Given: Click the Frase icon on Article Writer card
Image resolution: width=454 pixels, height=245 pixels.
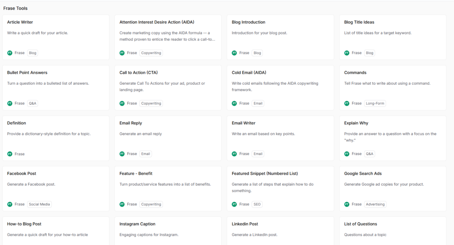Looking at the screenshot, I should [10, 53].
